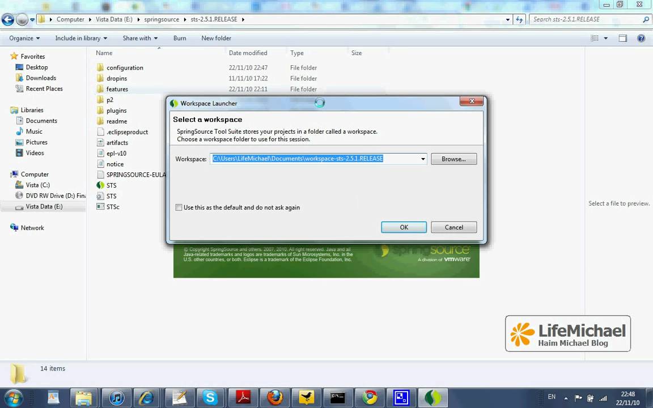This screenshot has height=408, width=653.
Task: Open the recent pages dropdown arrow
Action: tap(32, 20)
